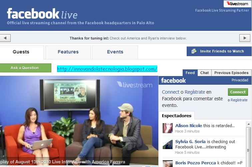
Task: Open Sylvia G. Soria's name link
Action: click(190, 142)
